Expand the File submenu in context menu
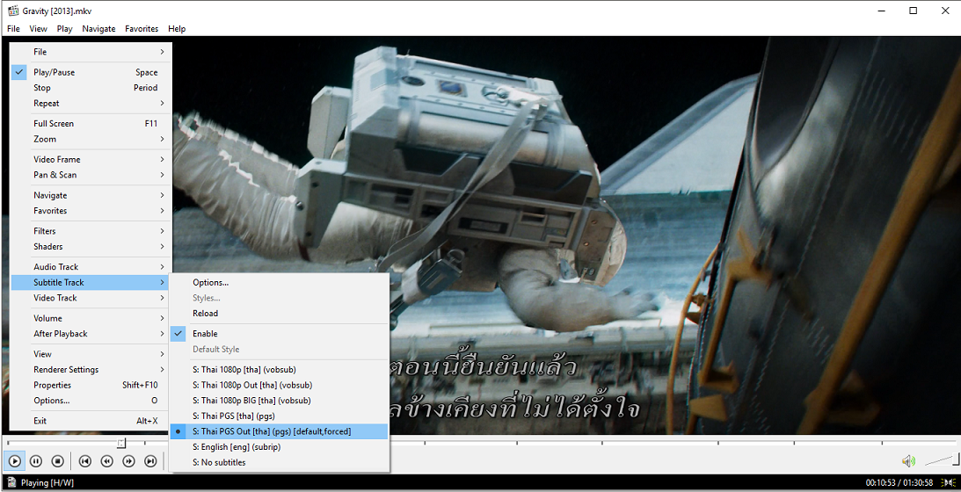Image resolution: width=961 pixels, height=492 pixels. point(91,52)
